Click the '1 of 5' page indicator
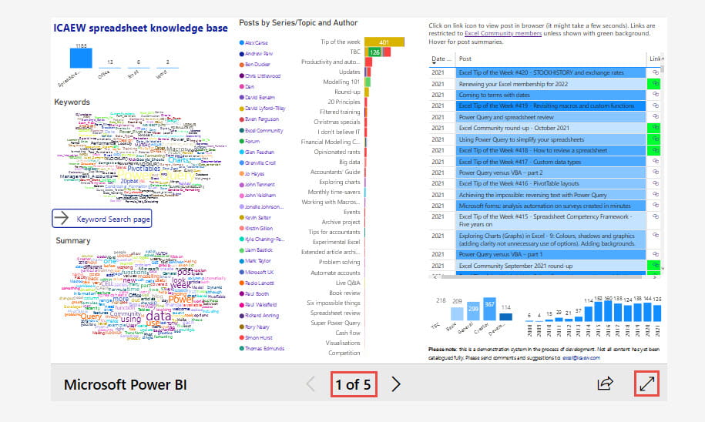The width and height of the screenshot is (705, 422). (x=351, y=383)
